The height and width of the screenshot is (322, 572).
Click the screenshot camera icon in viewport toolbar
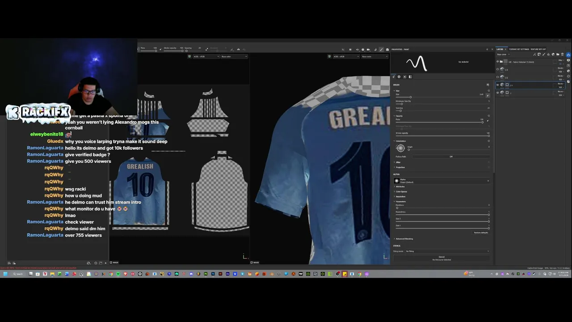coord(387,50)
